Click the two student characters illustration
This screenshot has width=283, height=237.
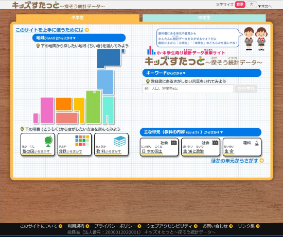256,38
